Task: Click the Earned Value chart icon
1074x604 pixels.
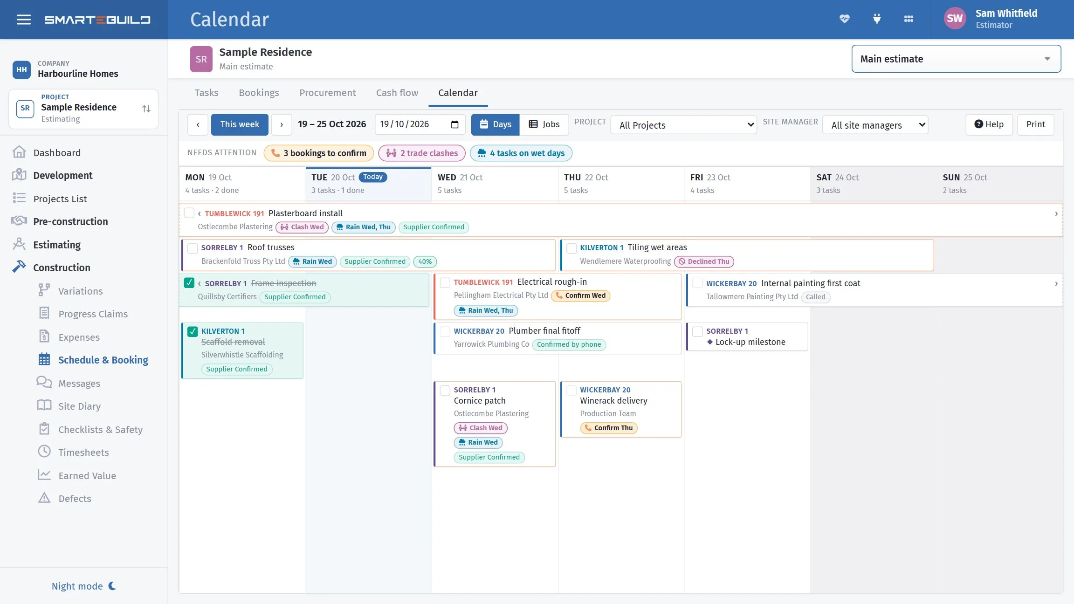Action: (x=44, y=475)
